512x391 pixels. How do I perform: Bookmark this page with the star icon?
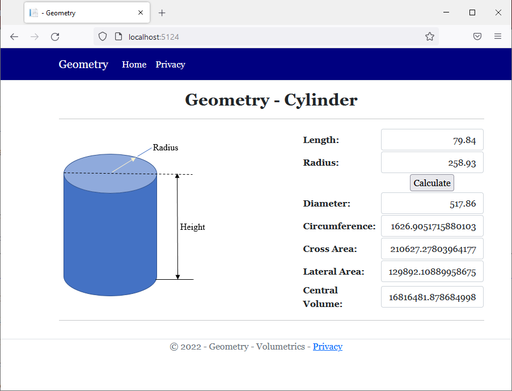(430, 36)
